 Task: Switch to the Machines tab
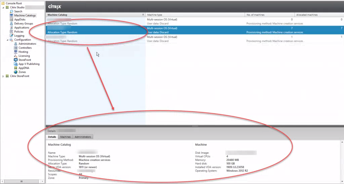(x=65, y=137)
